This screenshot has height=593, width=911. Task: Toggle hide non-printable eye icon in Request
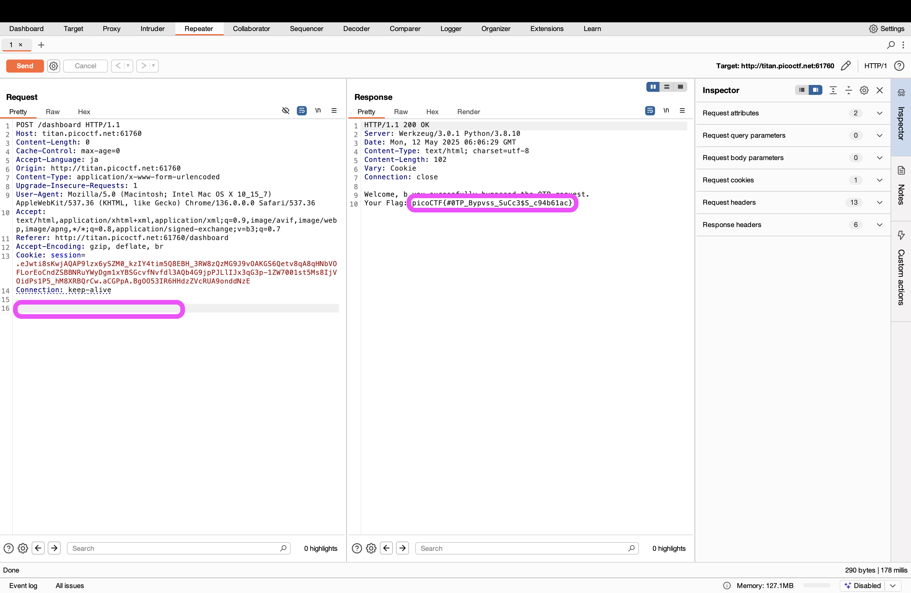286,111
